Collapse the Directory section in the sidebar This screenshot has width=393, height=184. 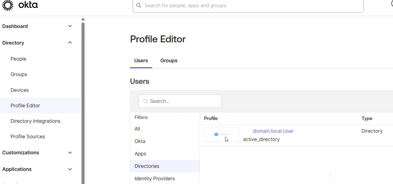70,42
